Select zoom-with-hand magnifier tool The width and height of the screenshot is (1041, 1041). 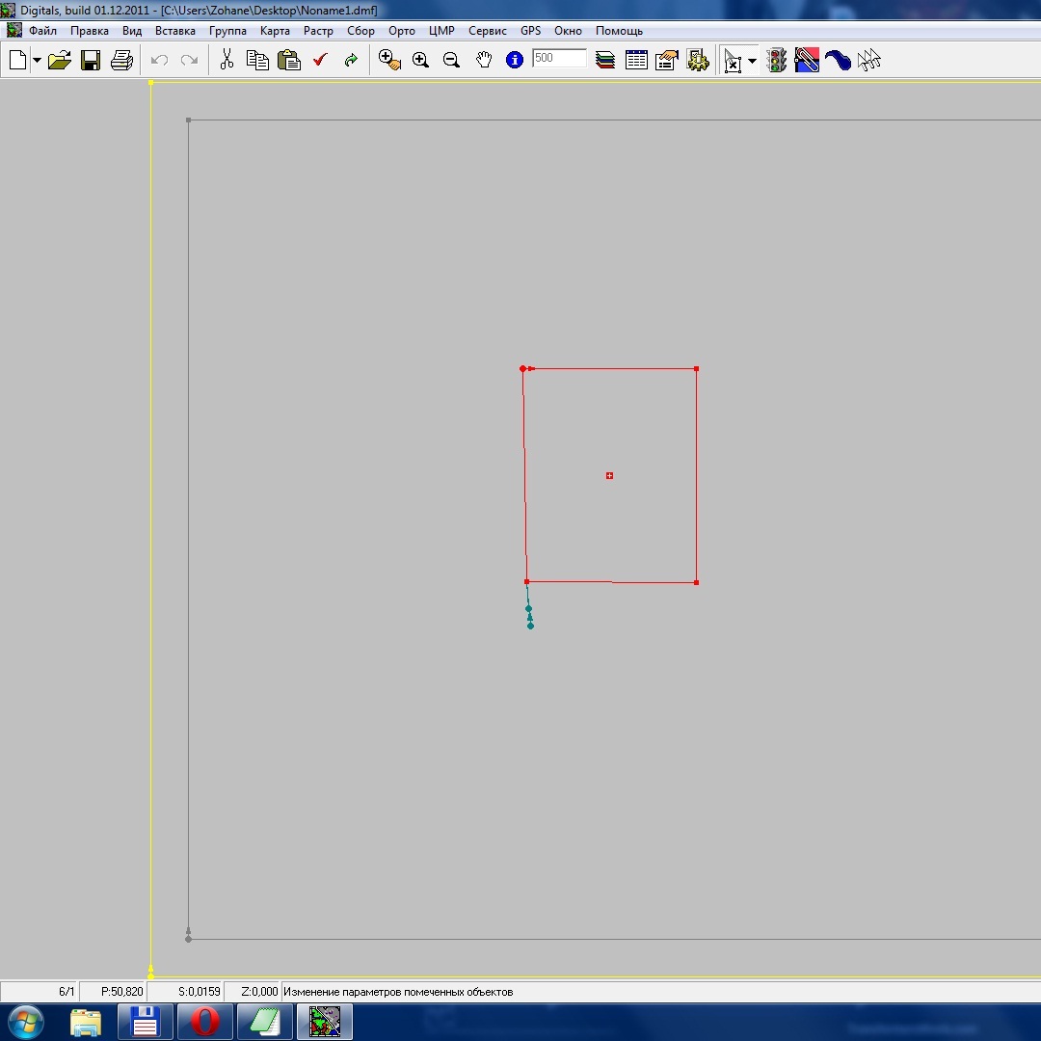tap(389, 60)
